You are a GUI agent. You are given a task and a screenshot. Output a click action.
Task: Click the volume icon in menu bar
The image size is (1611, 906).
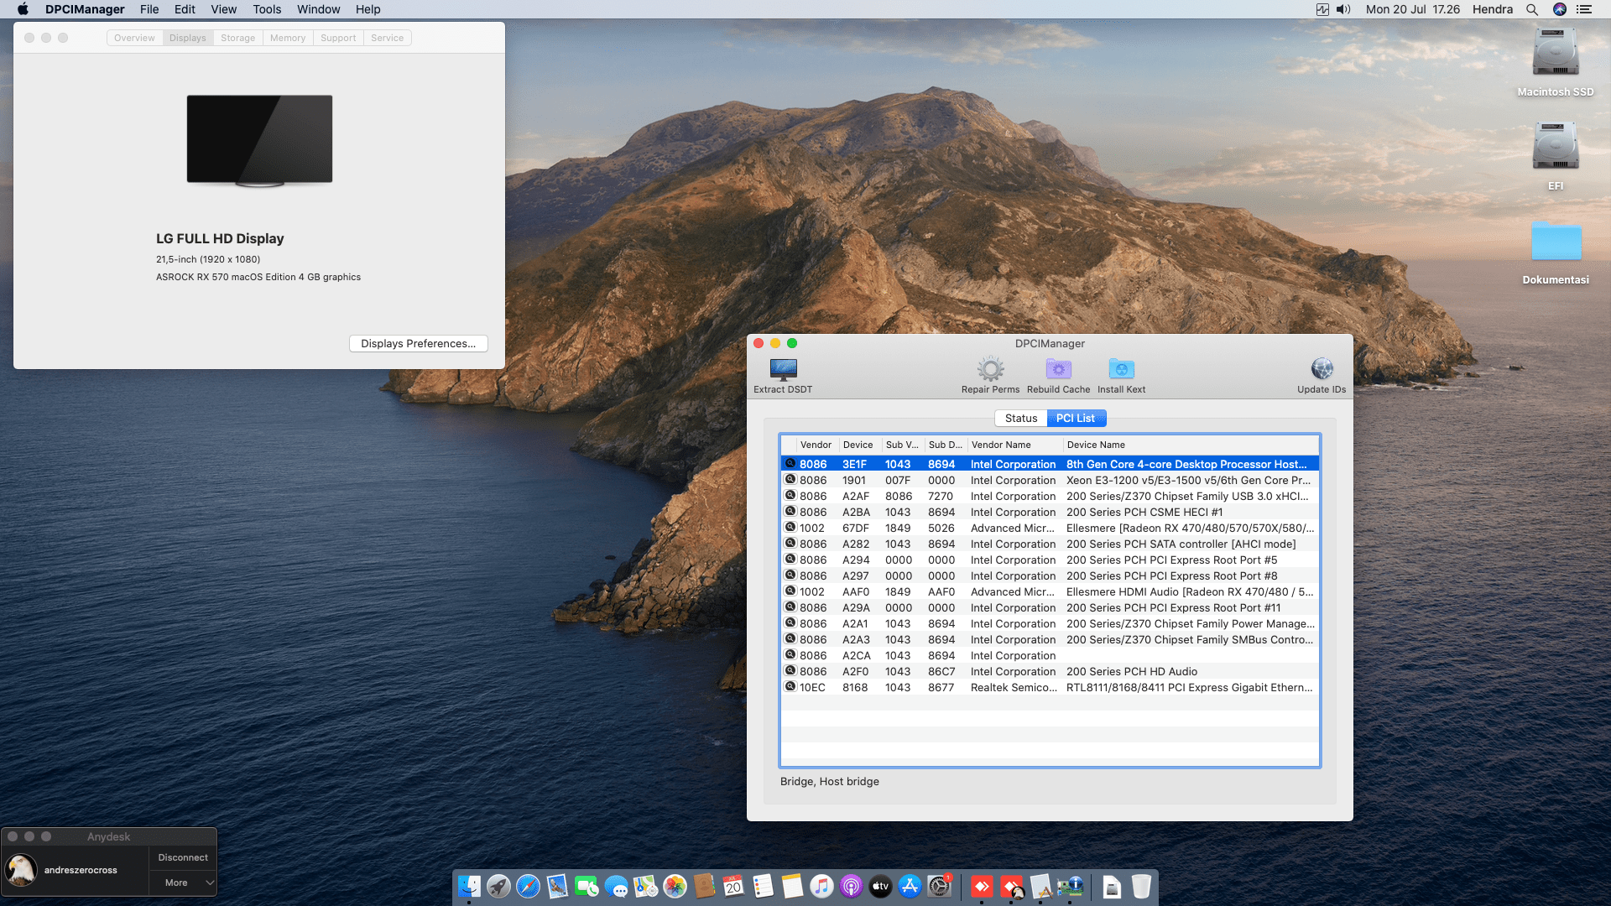pyautogui.click(x=1343, y=9)
